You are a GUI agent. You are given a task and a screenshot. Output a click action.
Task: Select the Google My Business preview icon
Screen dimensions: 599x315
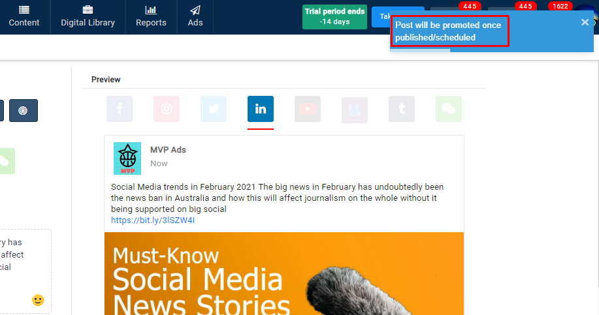point(355,110)
